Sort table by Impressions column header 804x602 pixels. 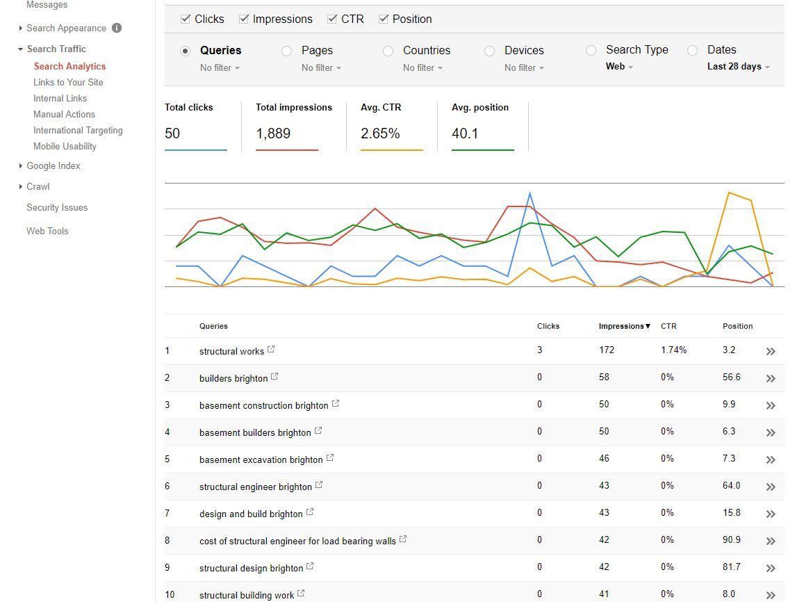pyautogui.click(x=624, y=326)
